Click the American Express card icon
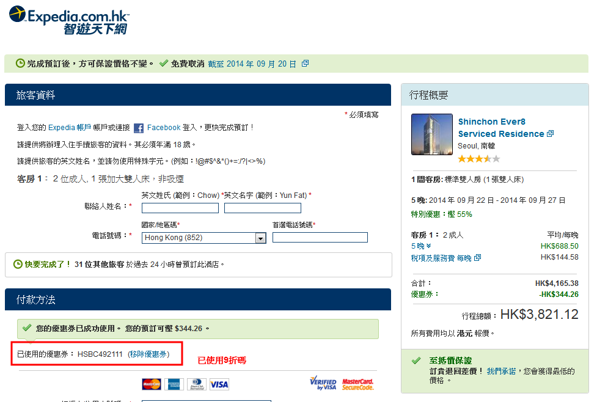 174,384
